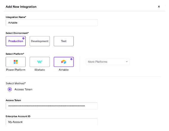Select the Power Platform logo tile
Image resolution: width=169 pixels, height=131 pixels.
(16, 62)
